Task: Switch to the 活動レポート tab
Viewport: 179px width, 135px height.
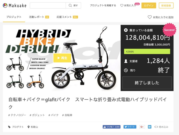Action: [x=39, y=17]
